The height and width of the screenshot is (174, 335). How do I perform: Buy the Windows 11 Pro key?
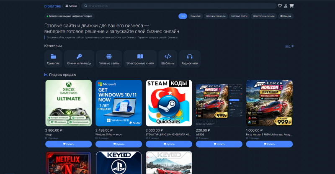[x=119, y=144]
